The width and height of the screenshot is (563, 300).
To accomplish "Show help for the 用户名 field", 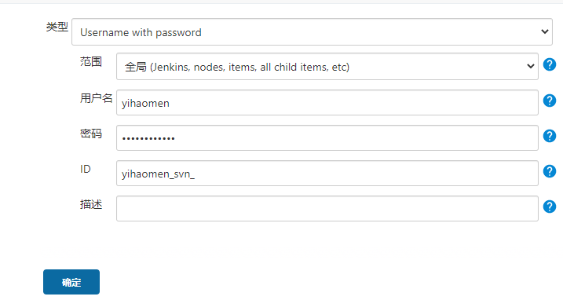I will point(550,101).
